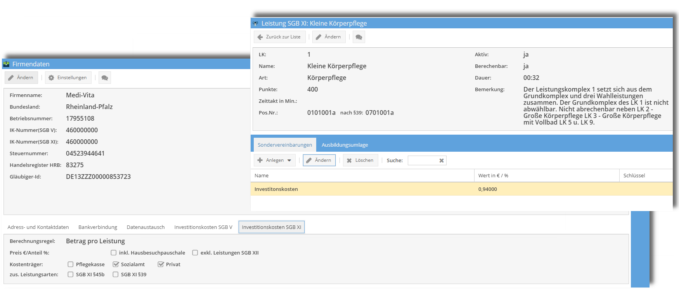679x291 pixels.
Task: Click the Firmendaten window title icon
Action: [6, 64]
